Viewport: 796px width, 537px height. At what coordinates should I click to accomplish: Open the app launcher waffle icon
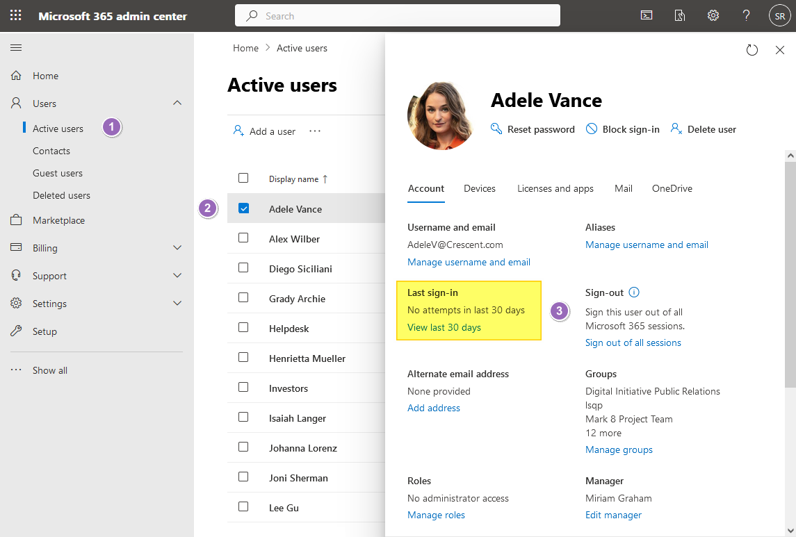tap(16, 16)
